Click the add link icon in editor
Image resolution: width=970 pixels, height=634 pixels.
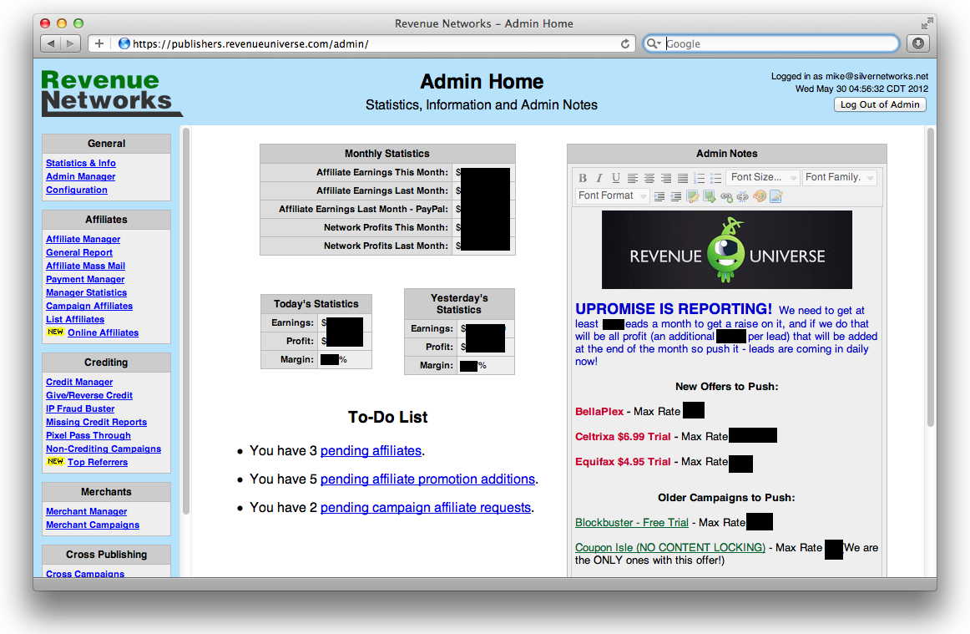pyautogui.click(x=726, y=196)
